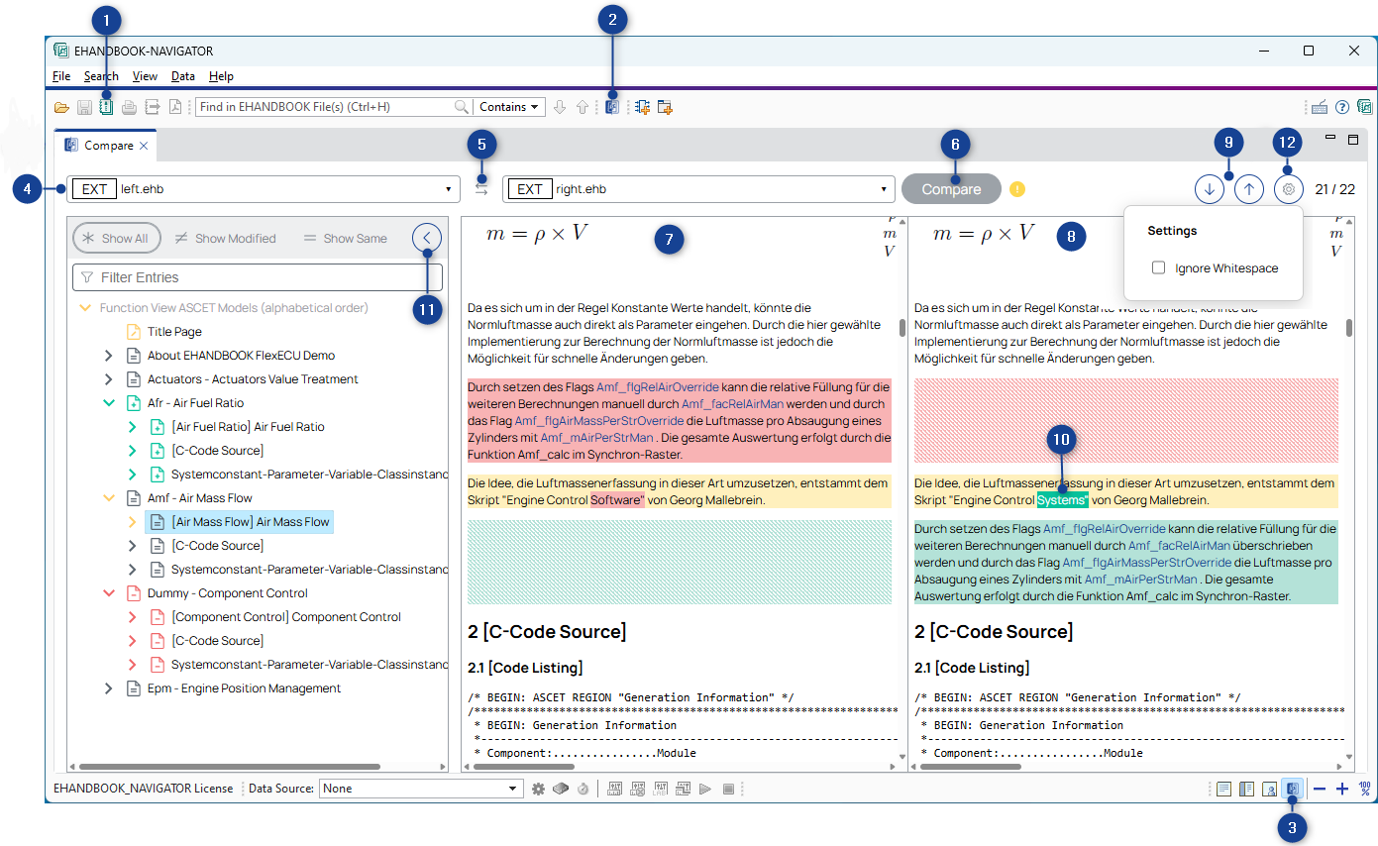Open compare settings gear icon
Viewport: 1378px width, 846px height.
pyautogui.click(x=1288, y=189)
